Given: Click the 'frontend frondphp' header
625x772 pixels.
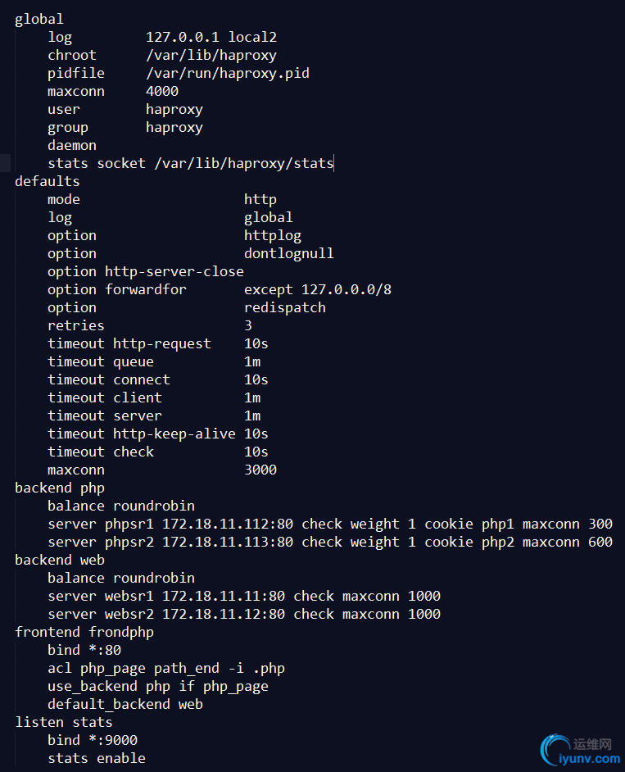Looking at the screenshot, I should click(84, 632).
